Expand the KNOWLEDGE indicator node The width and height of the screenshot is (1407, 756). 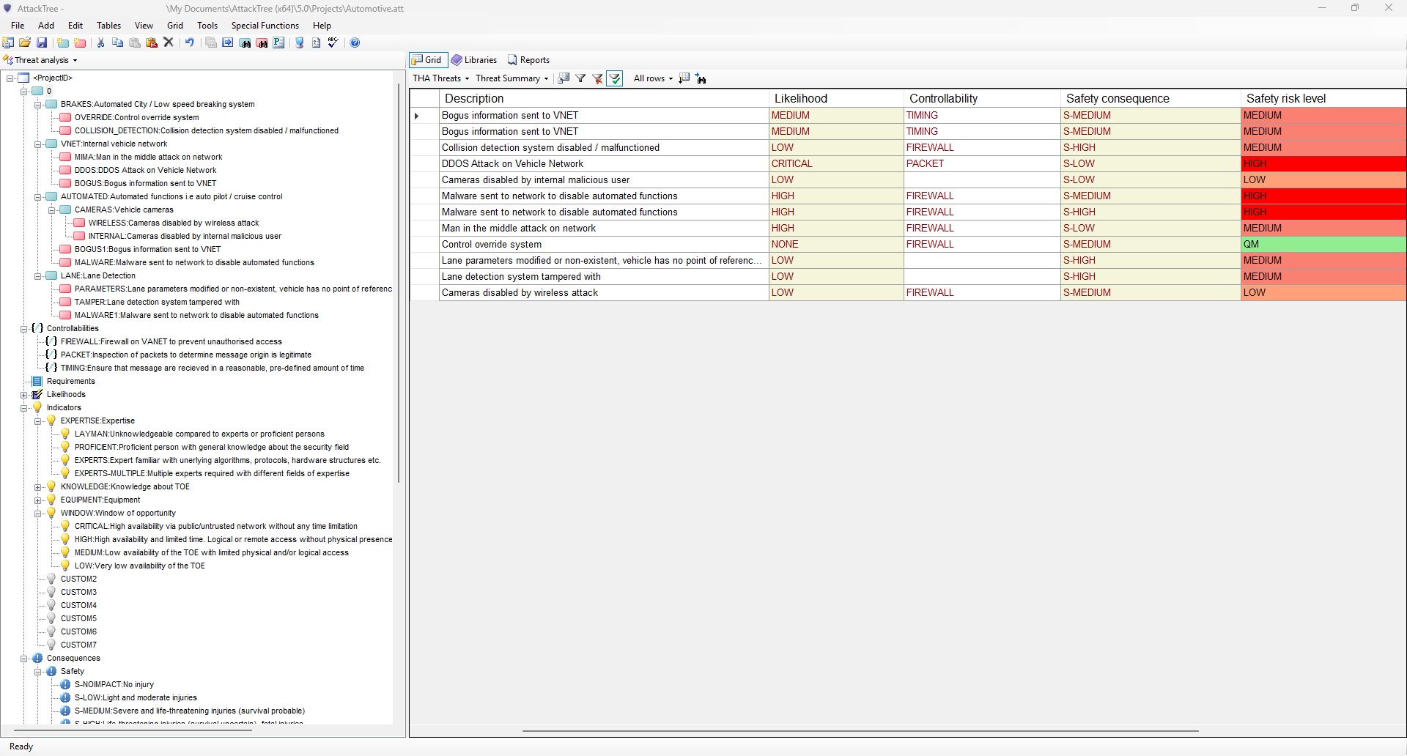coord(38,487)
